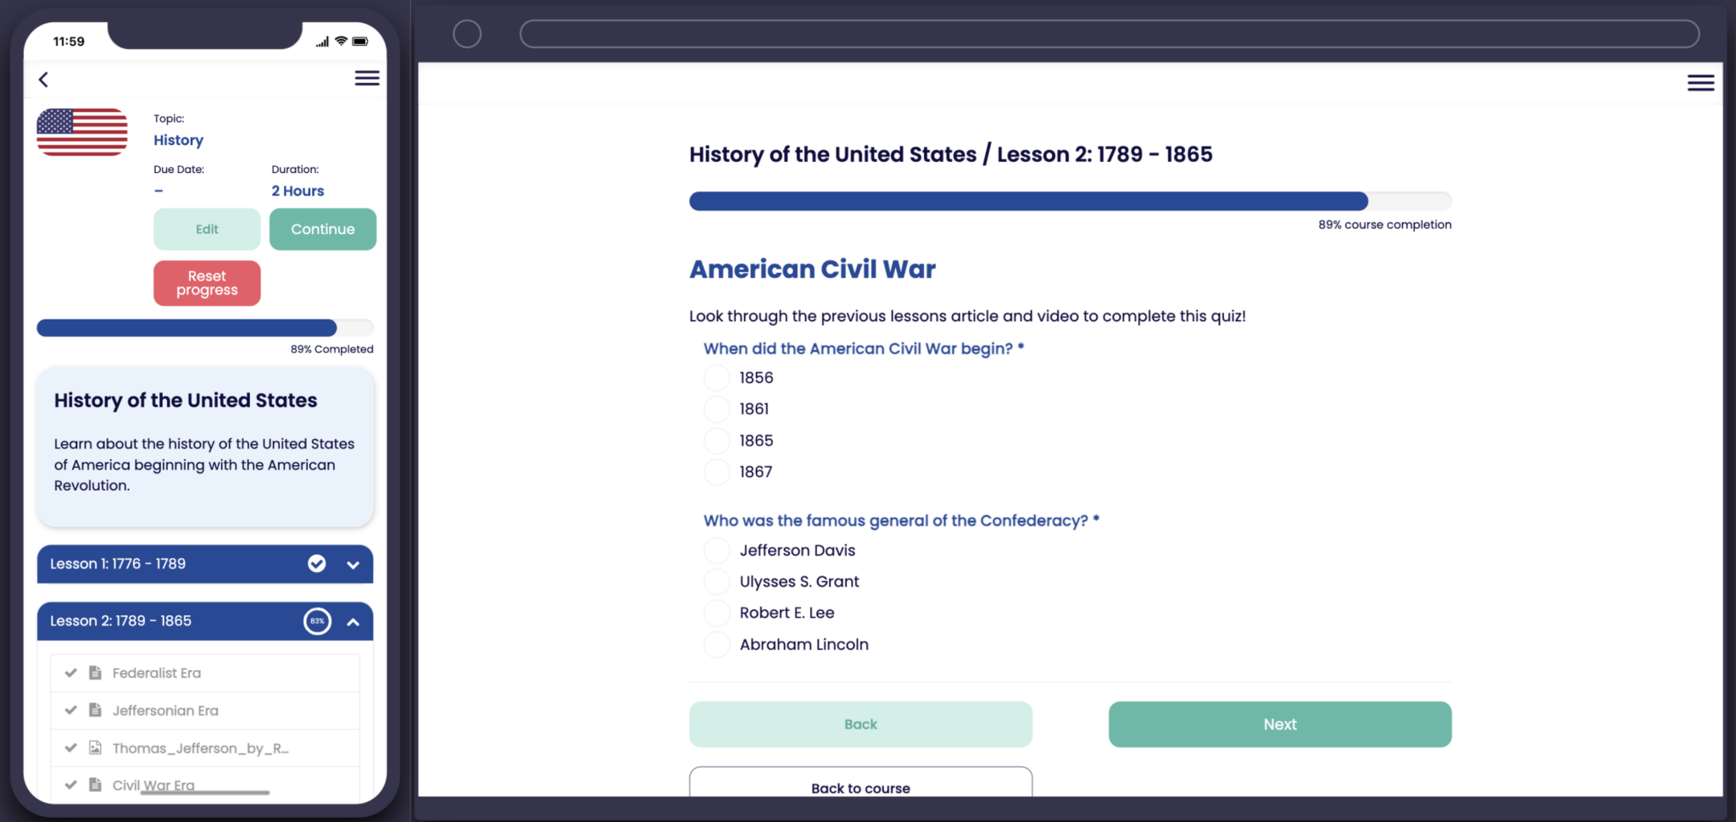
Task: Select the 1856 answer option
Action: [717, 378]
